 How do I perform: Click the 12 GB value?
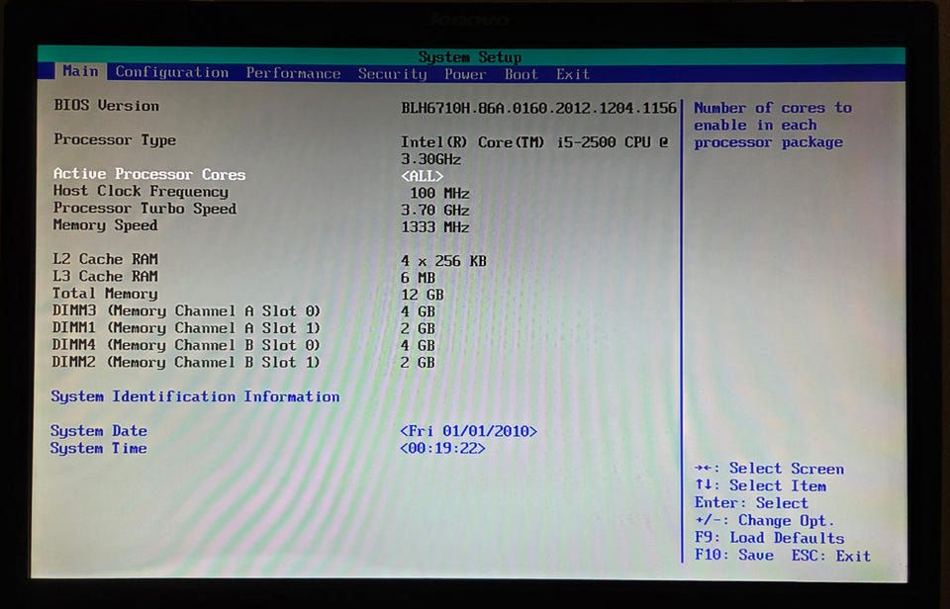point(423,295)
